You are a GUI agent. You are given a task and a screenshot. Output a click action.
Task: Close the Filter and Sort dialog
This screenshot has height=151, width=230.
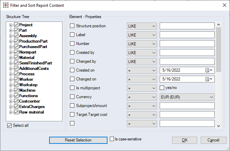(x=224, y=5)
